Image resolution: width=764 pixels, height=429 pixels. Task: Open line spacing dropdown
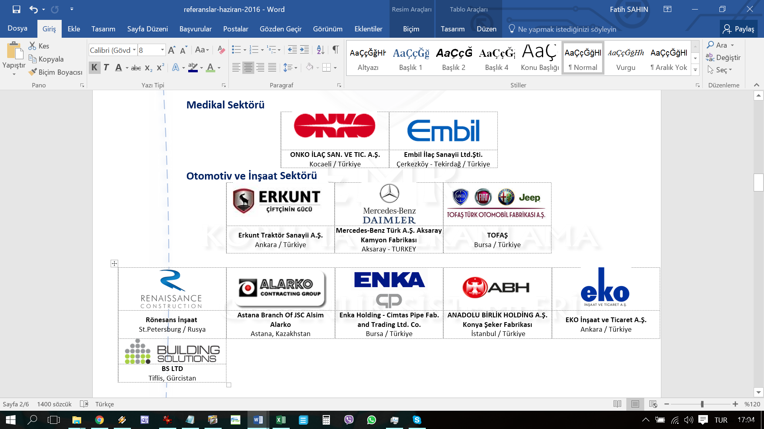[290, 68]
